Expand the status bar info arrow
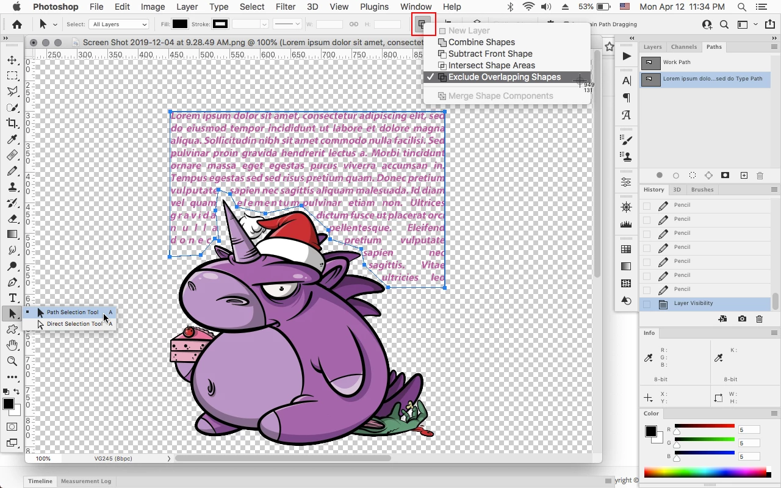The width and height of the screenshot is (781, 488). point(169,459)
